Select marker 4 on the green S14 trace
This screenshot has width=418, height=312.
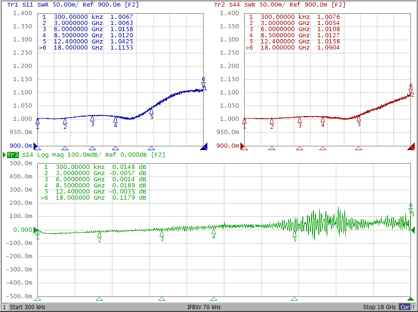(x=213, y=231)
